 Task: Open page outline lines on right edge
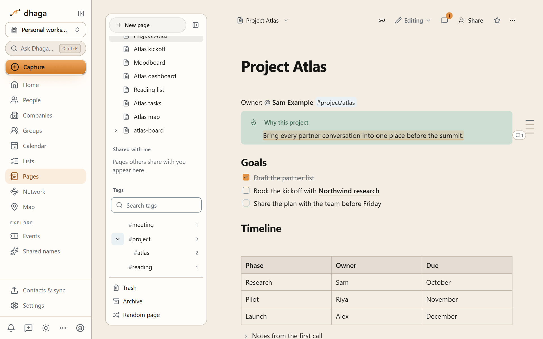click(x=530, y=127)
